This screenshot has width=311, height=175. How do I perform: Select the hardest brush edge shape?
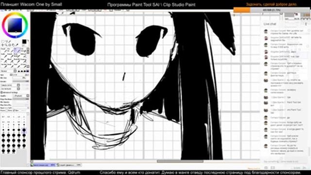coord(27,71)
